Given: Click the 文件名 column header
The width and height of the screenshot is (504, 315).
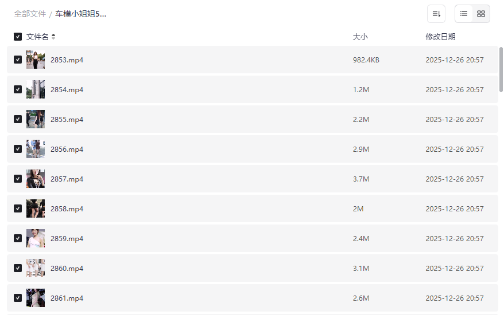Looking at the screenshot, I should coord(37,37).
